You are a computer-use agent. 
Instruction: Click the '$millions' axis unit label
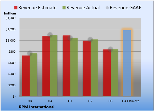(x=10, y=13)
